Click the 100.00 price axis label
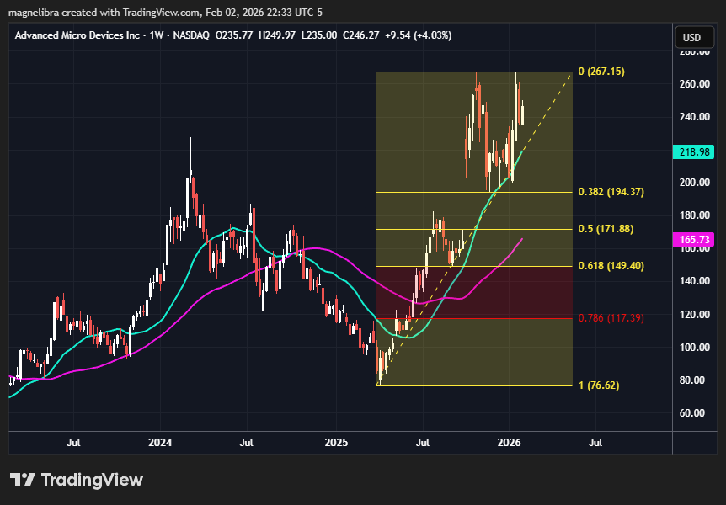 pyautogui.click(x=695, y=347)
